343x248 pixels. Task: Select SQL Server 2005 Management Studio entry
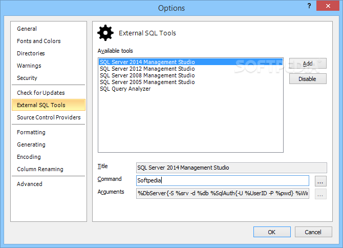(x=147, y=82)
